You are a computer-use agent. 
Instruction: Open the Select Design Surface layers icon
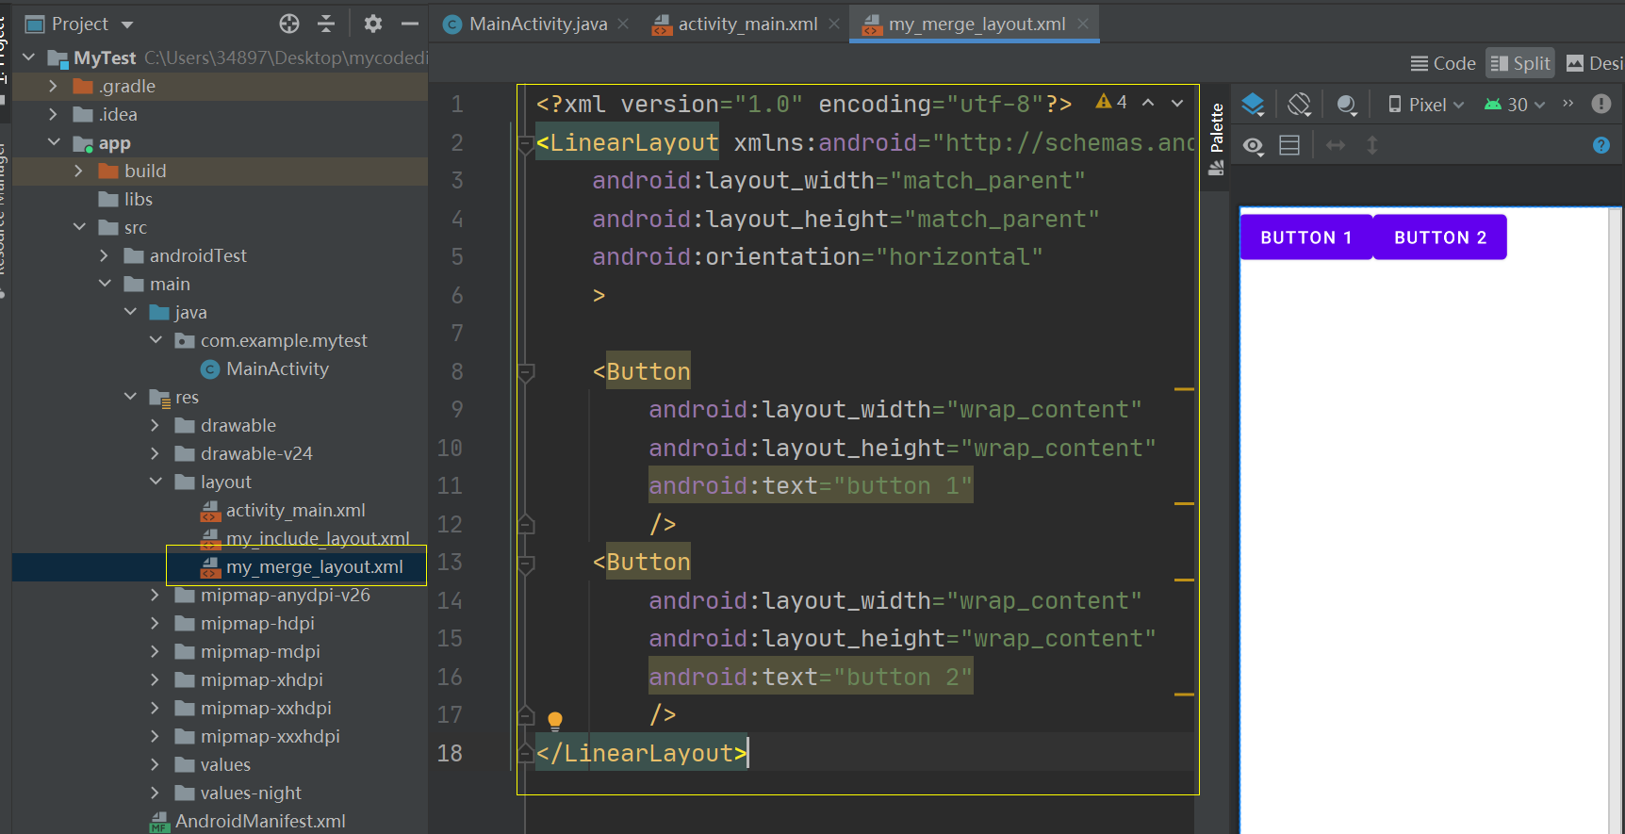click(1253, 105)
